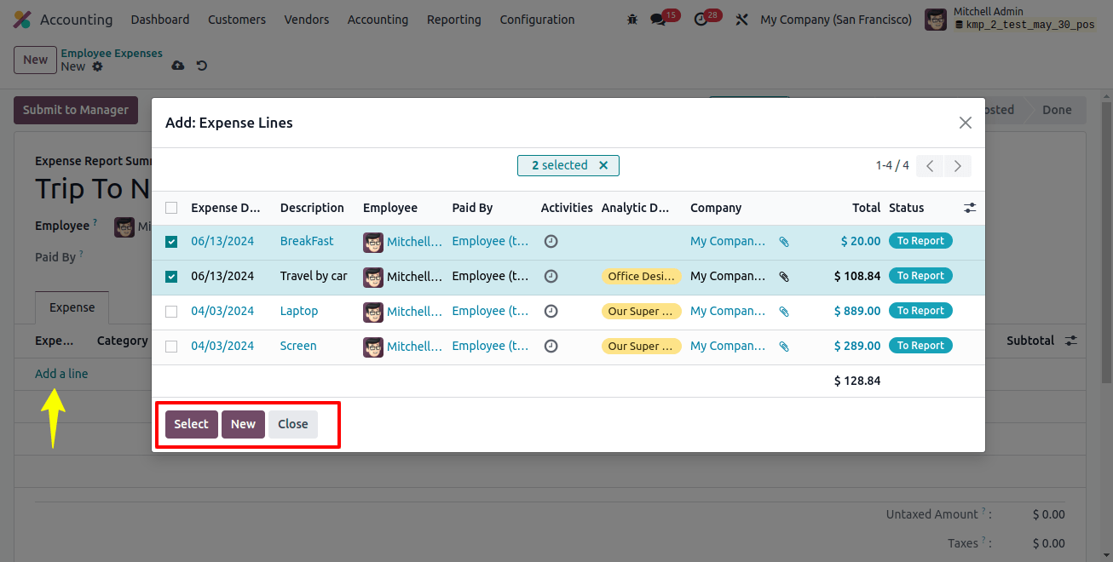Click Our Super analytic tag in Screen row
The image size is (1113, 562).
641,346
